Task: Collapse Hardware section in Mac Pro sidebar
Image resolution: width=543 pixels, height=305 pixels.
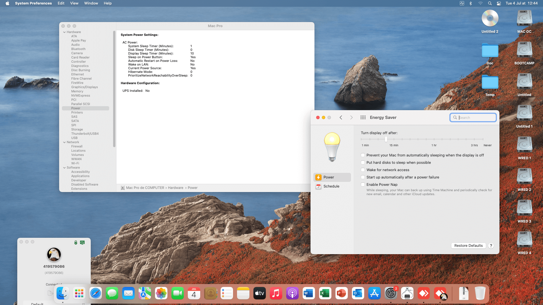Action: click(x=64, y=32)
